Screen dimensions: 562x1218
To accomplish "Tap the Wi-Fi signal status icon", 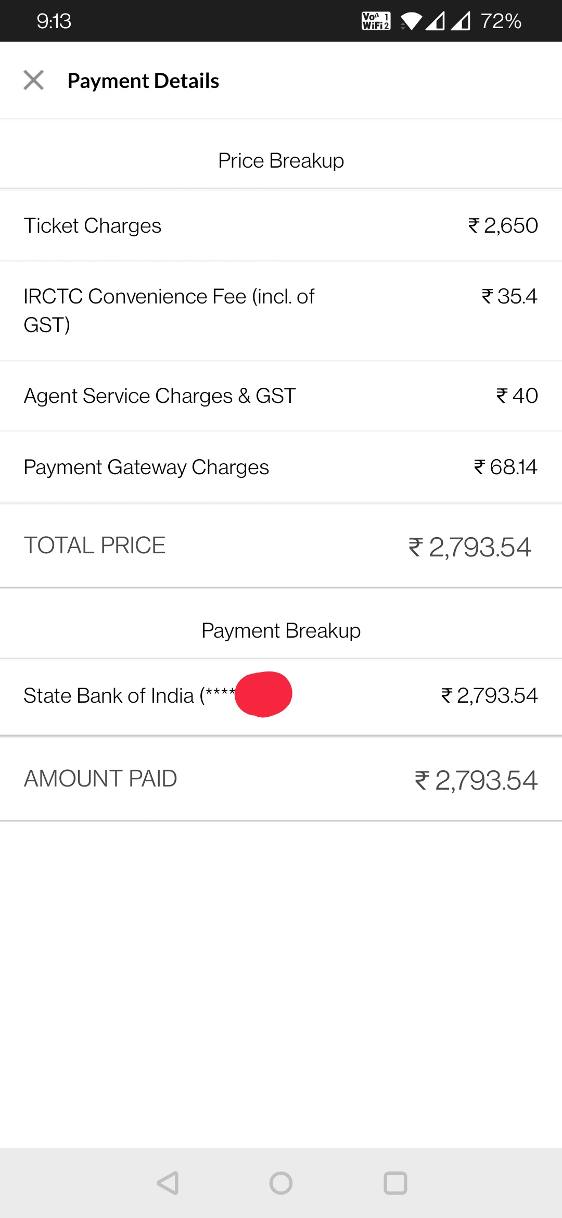I will click(411, 21).
